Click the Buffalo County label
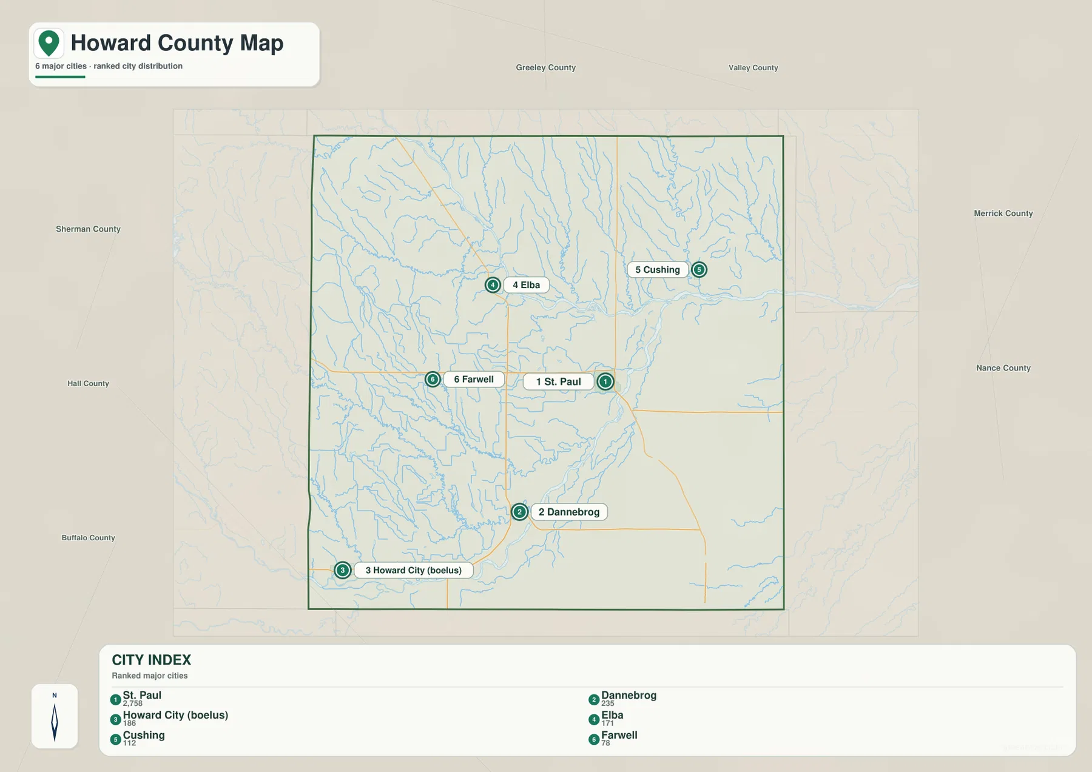 coord(88,537)
